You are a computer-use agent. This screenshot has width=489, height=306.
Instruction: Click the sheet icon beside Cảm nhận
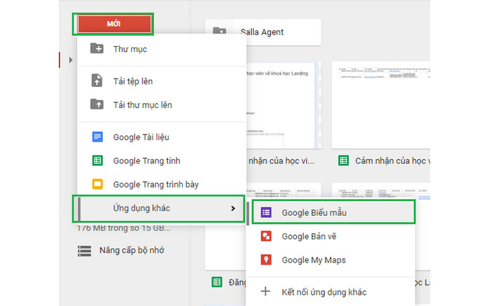tap(344, 161)
